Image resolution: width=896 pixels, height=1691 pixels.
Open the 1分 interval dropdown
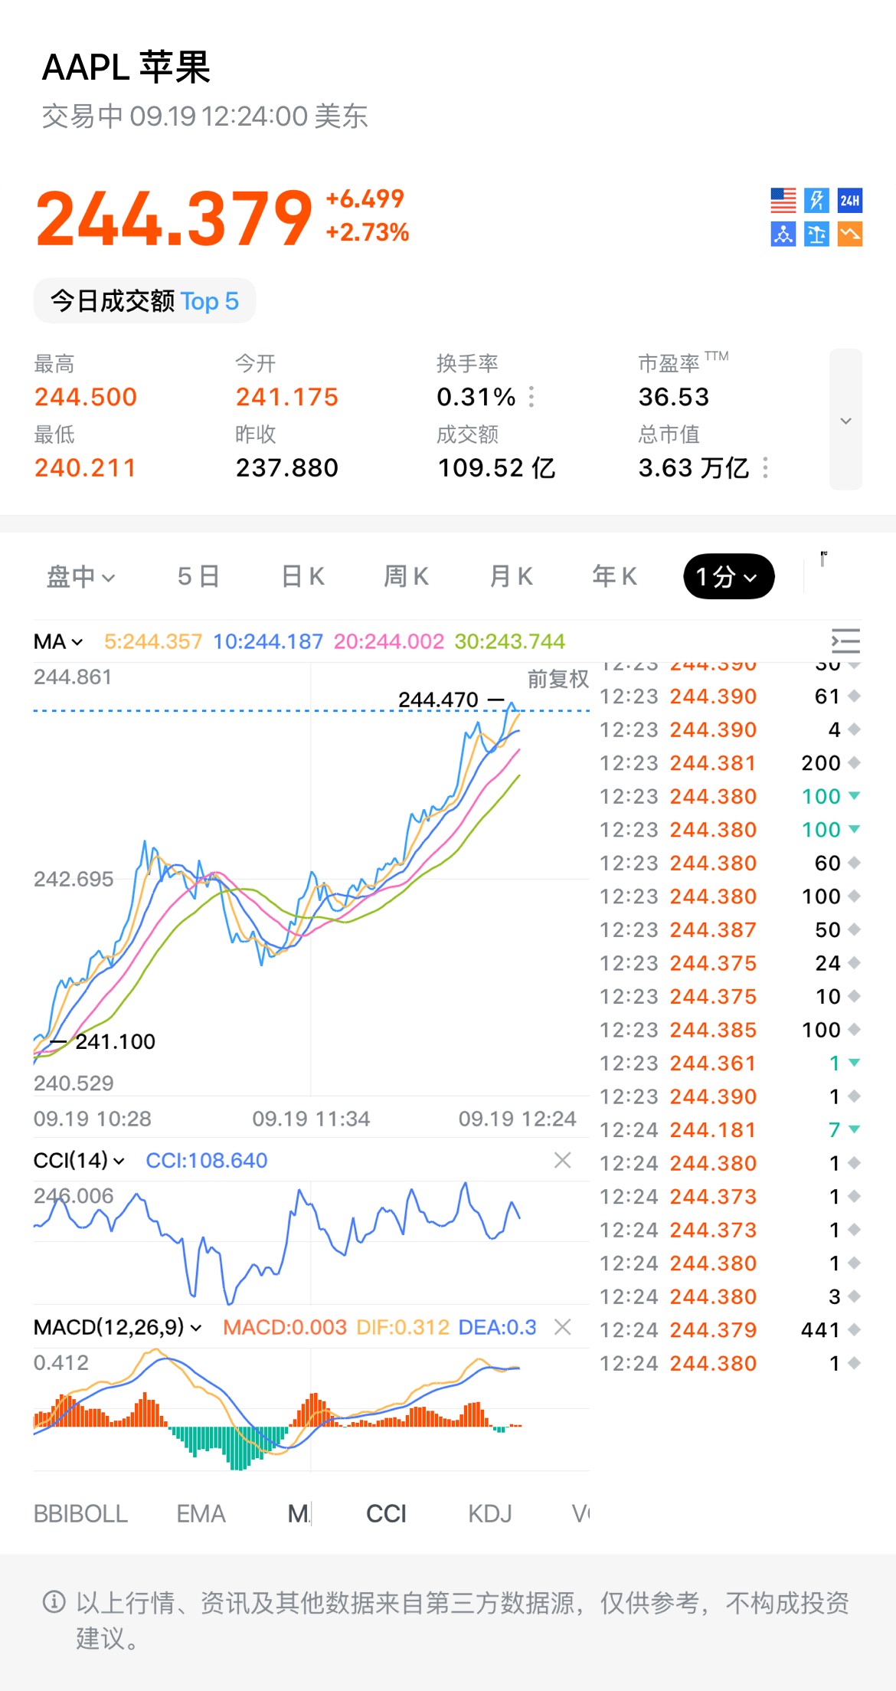728,576
